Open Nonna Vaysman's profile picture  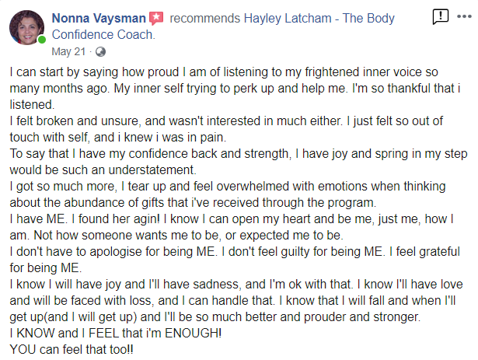coord(27,28)
